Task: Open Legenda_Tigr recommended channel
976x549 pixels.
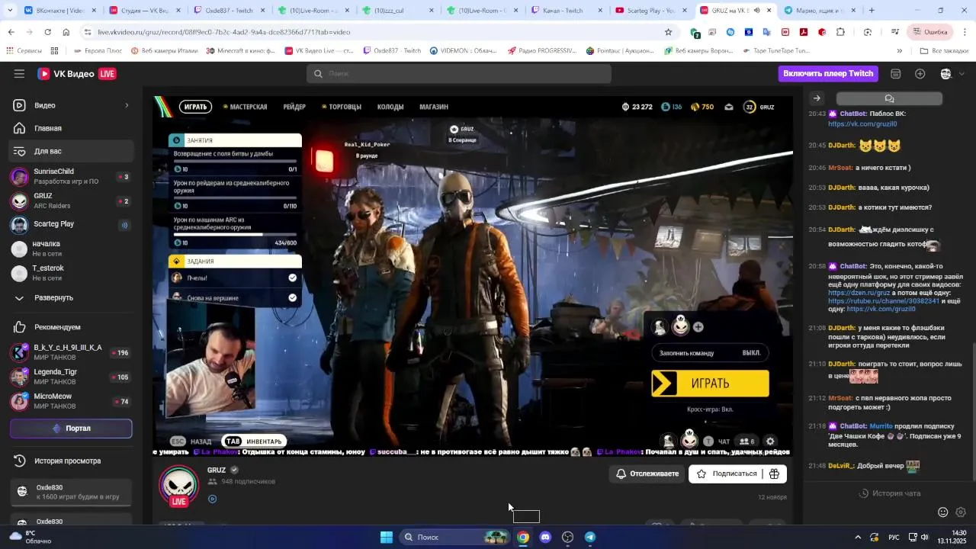Action: (72, 377)
